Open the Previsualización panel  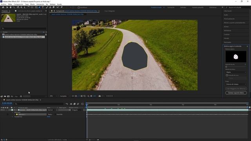(229, 19)
